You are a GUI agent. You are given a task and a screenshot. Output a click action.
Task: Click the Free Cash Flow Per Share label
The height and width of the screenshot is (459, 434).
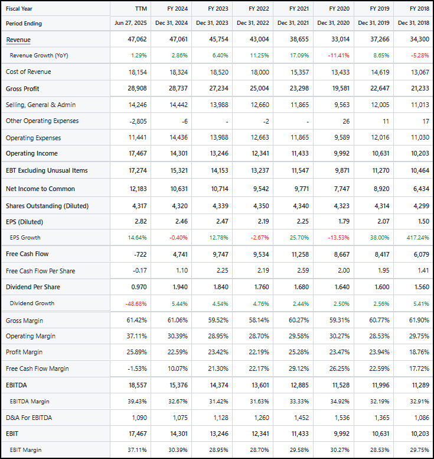40,271
